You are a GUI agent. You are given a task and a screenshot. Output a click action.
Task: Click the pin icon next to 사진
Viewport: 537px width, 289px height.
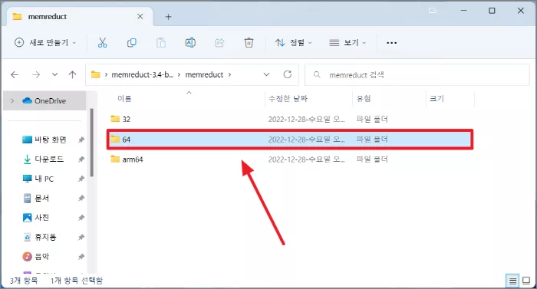81,218
